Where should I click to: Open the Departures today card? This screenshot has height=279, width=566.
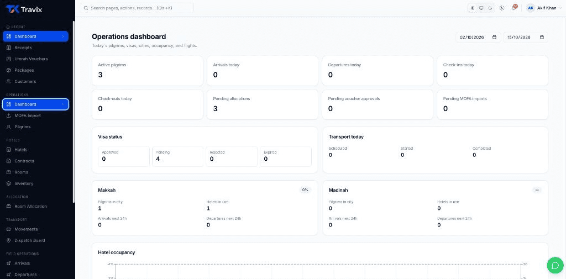tap(378, 71)
